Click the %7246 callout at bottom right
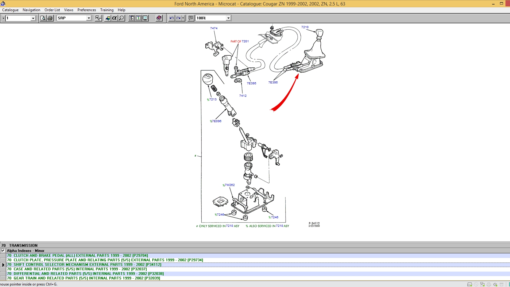The height and width of the screenshot is (287, 510). point(273,217)
